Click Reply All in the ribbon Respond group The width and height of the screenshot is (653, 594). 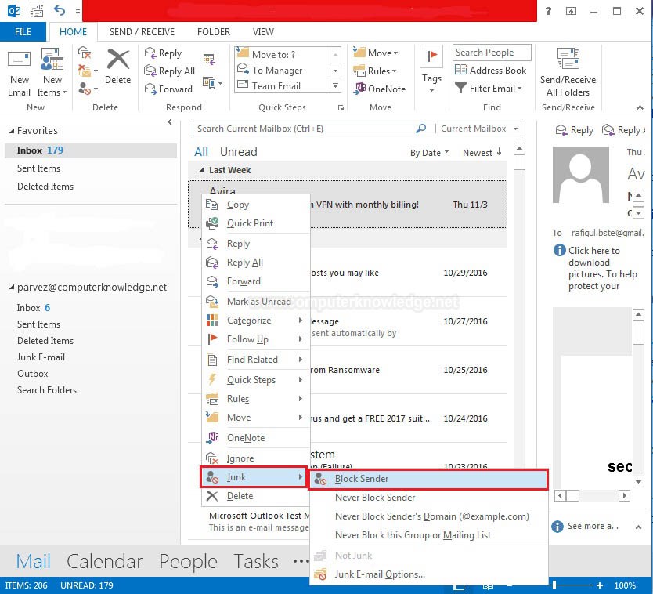click(169, 71)
